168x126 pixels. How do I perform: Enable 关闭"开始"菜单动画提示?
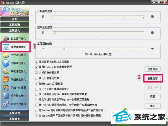[37, 89]
